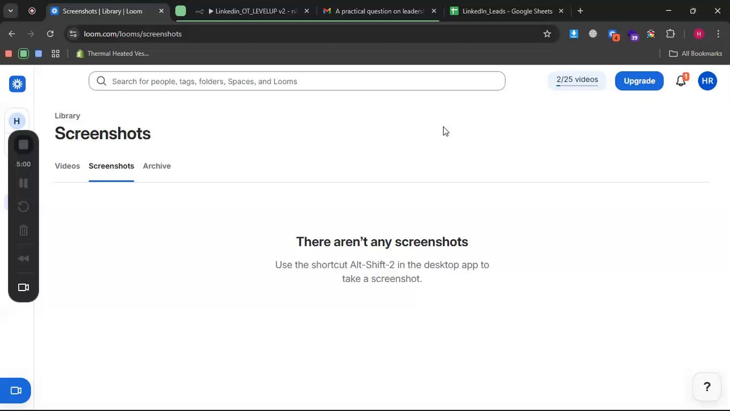Restart the recording with the circular arrow icon
This screenshot has height=411, width=730.
[x=23, y=207]
